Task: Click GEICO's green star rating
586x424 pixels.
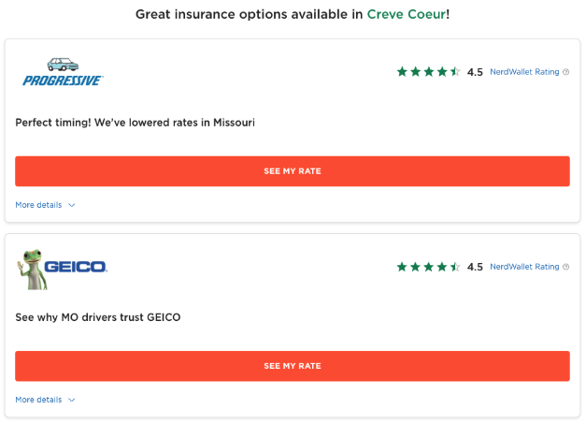Action: click(428, 267)
